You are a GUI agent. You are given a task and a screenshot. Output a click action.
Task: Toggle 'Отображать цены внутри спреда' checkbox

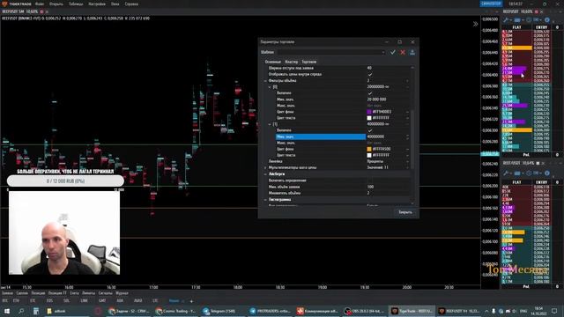tap(370, 74)
